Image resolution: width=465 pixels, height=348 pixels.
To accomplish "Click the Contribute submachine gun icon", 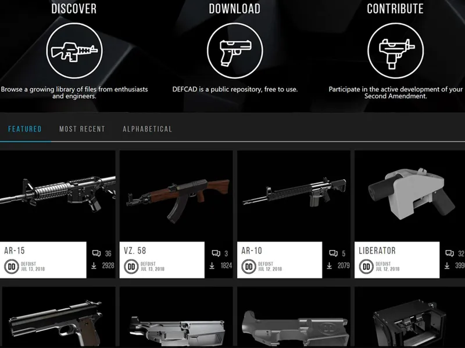I will tap(395, 51).
